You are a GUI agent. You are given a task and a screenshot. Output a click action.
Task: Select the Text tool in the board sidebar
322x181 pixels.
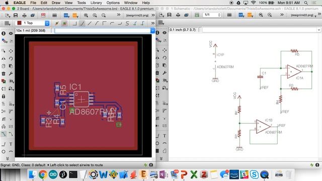click(x=11, y=144)
